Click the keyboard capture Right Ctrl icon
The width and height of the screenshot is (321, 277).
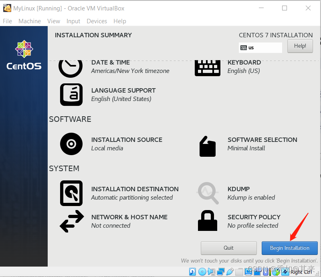[285, 272]
